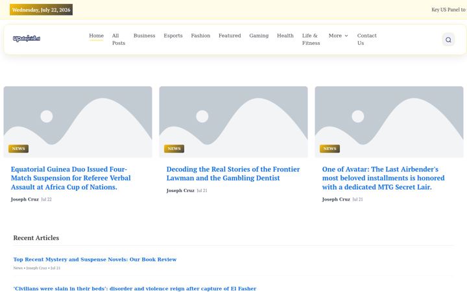Click the site logo
This screenshot has width=467, height=292.
pos(27,38)
